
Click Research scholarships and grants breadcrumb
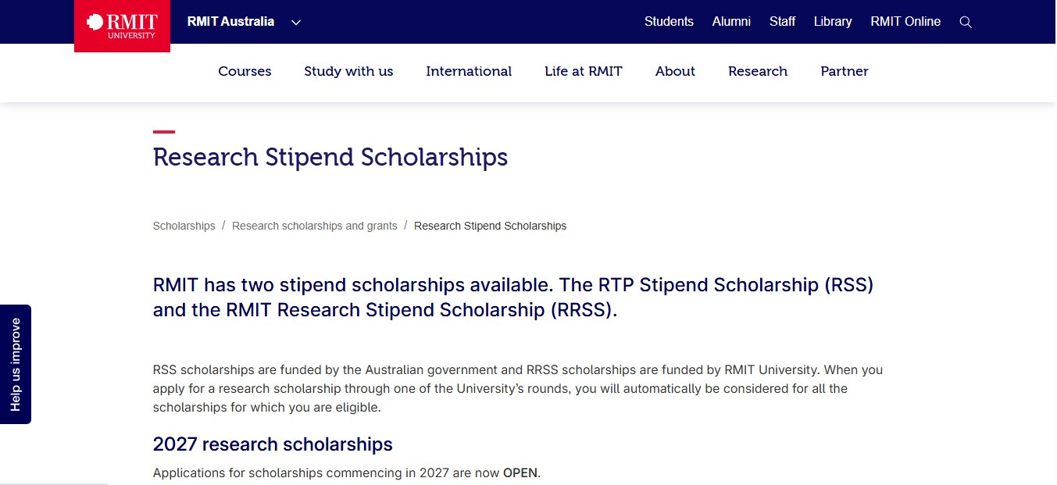[315, 226]
